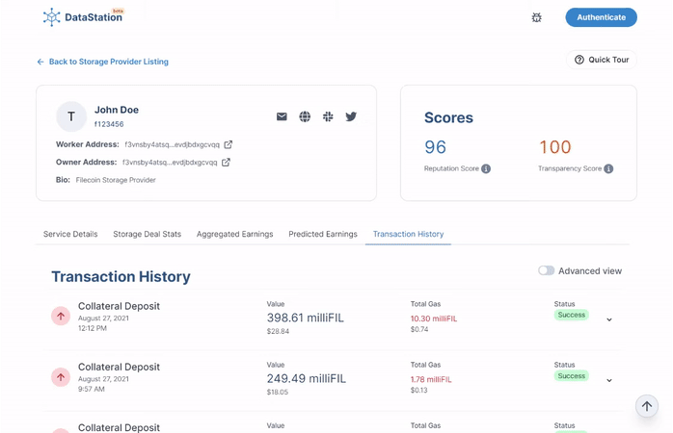The image size is (673, 433).
Task: Click the miner ID f123456
Action: coord(109,124)
